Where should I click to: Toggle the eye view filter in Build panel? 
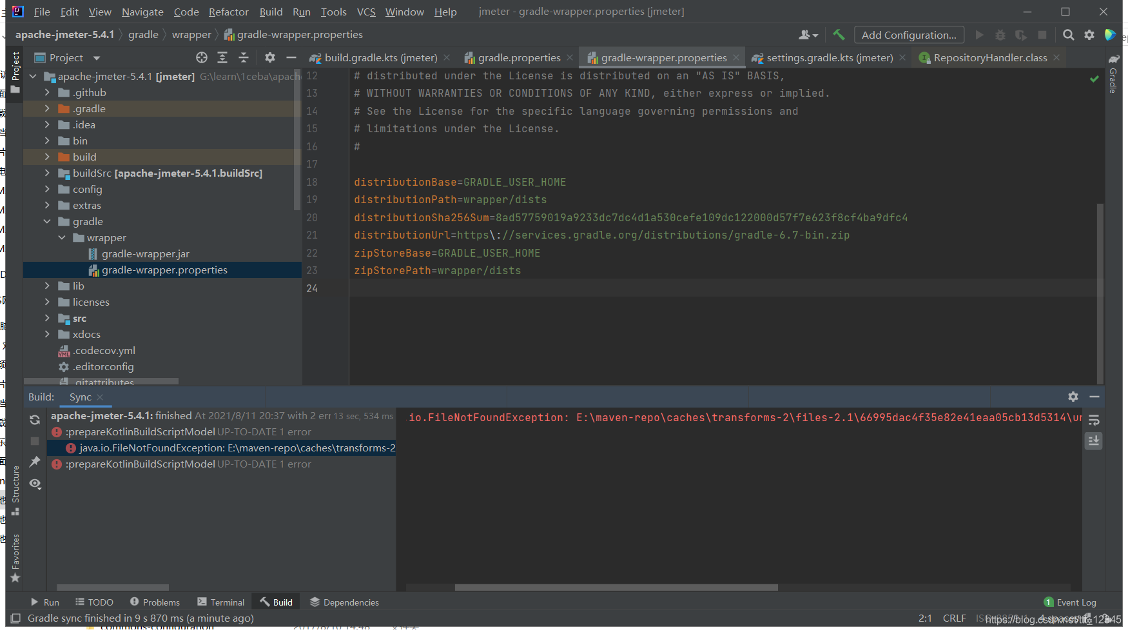coord(35,484)
